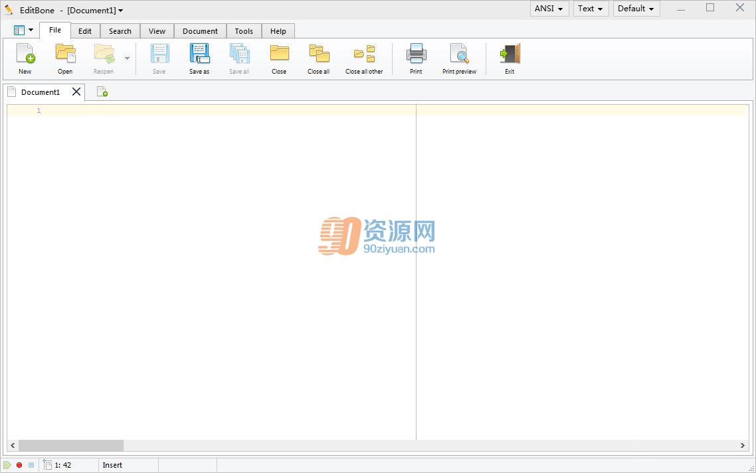Open the Document ribbon tab

pyautogui.click(x=200, y=31)
